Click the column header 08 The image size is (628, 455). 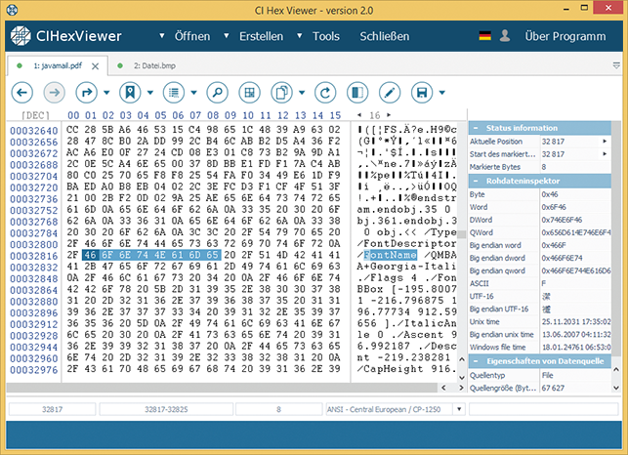tap(213, 116)
